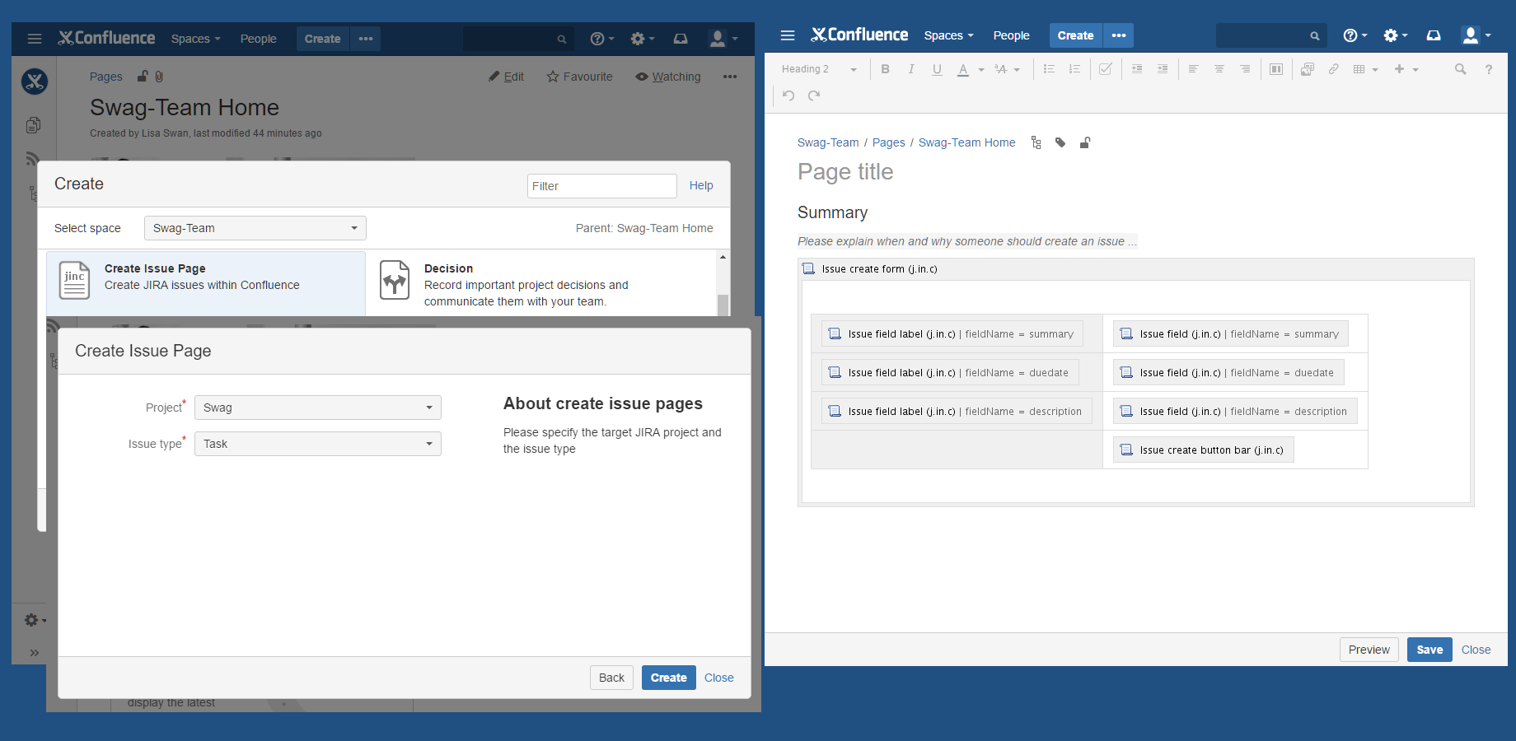Open the more formatting dropdown
The image size is (1516, 741).
[x=1007, y=69]
